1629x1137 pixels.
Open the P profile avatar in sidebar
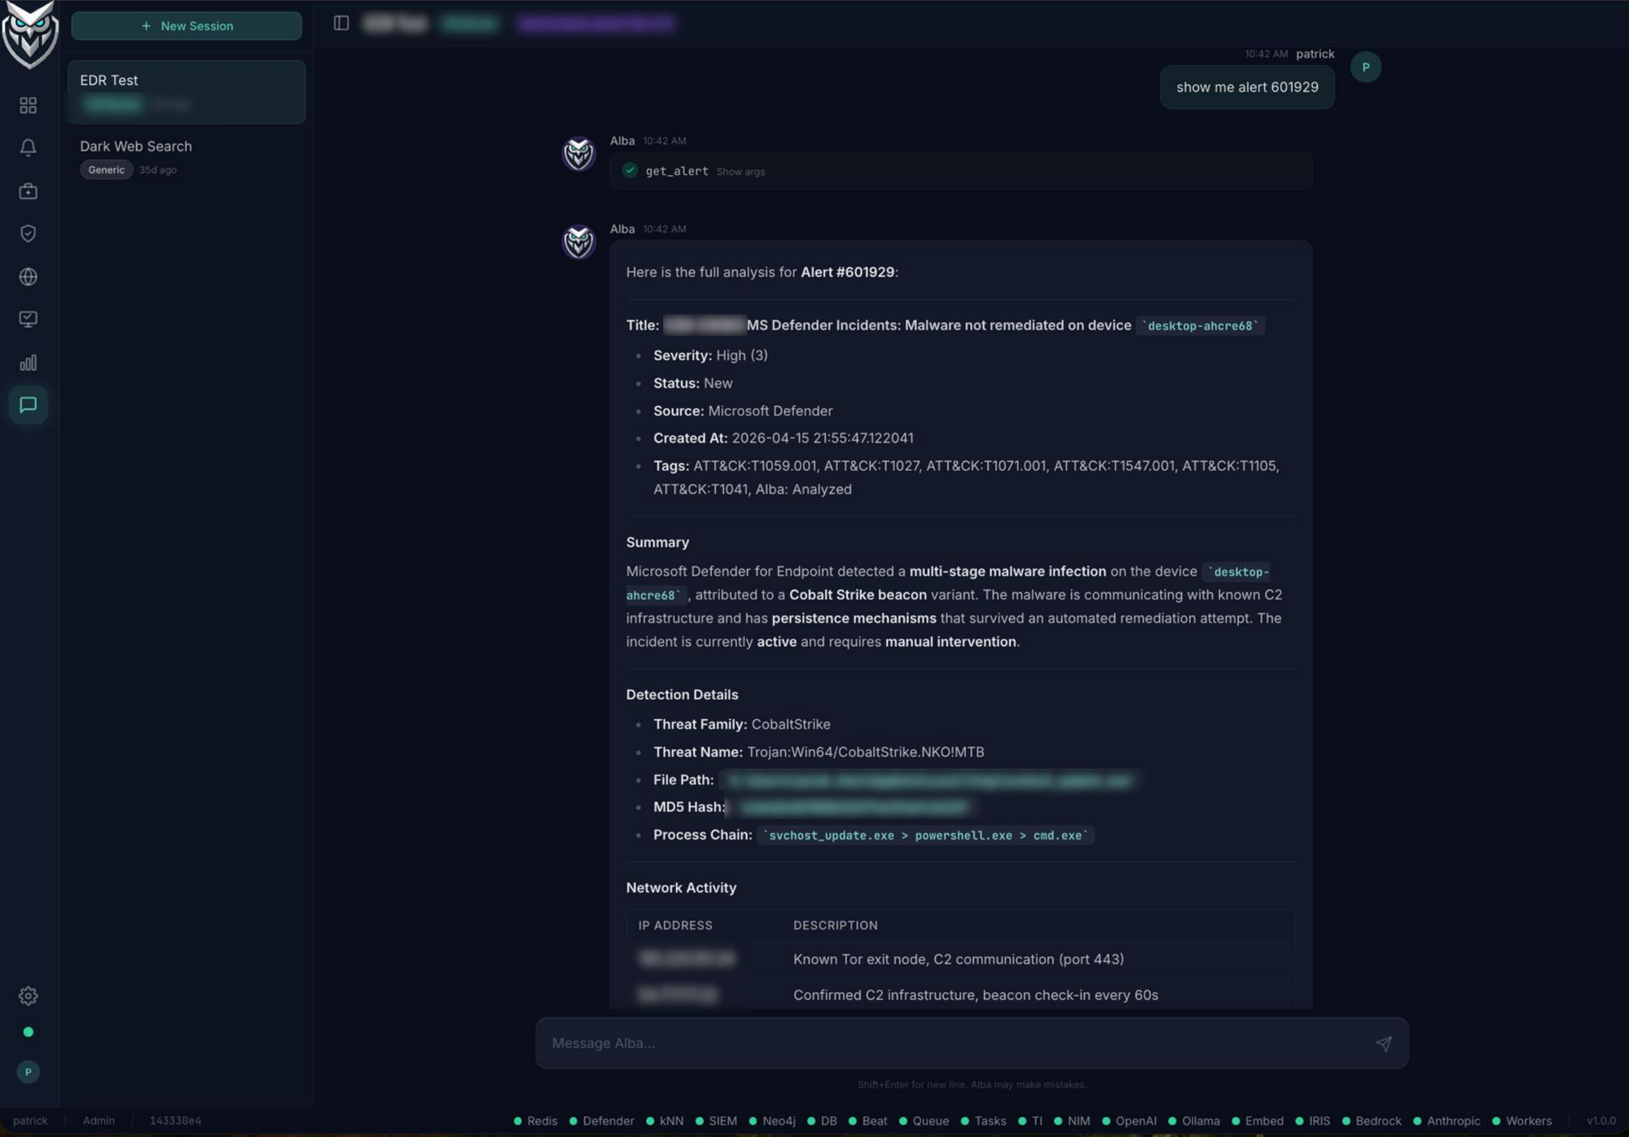pyautogui.click(x=29, y=1072)
